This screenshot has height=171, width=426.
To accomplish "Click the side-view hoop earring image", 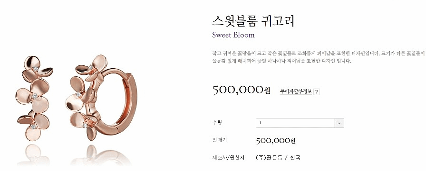I will coord(101,98).
